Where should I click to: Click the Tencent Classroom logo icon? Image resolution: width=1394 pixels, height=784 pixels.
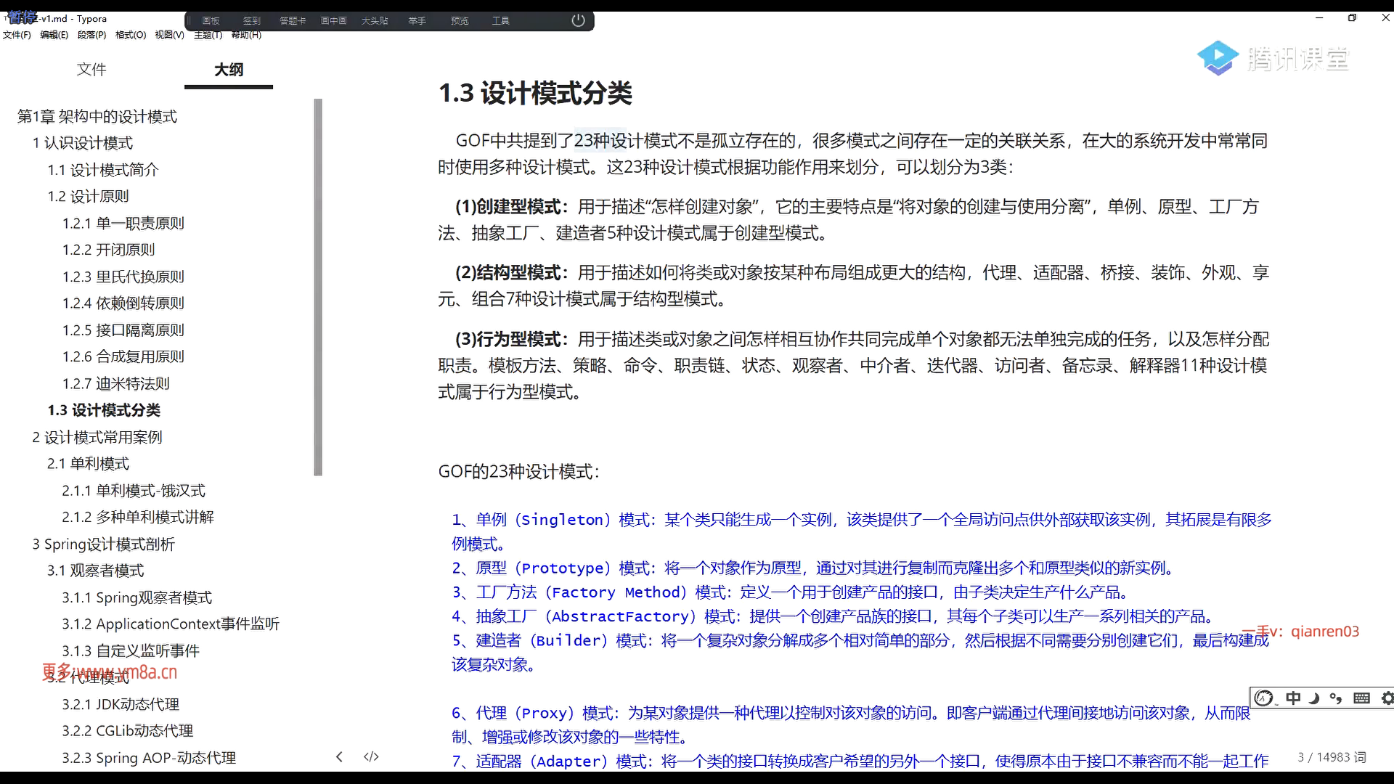tap(1218, 58)
